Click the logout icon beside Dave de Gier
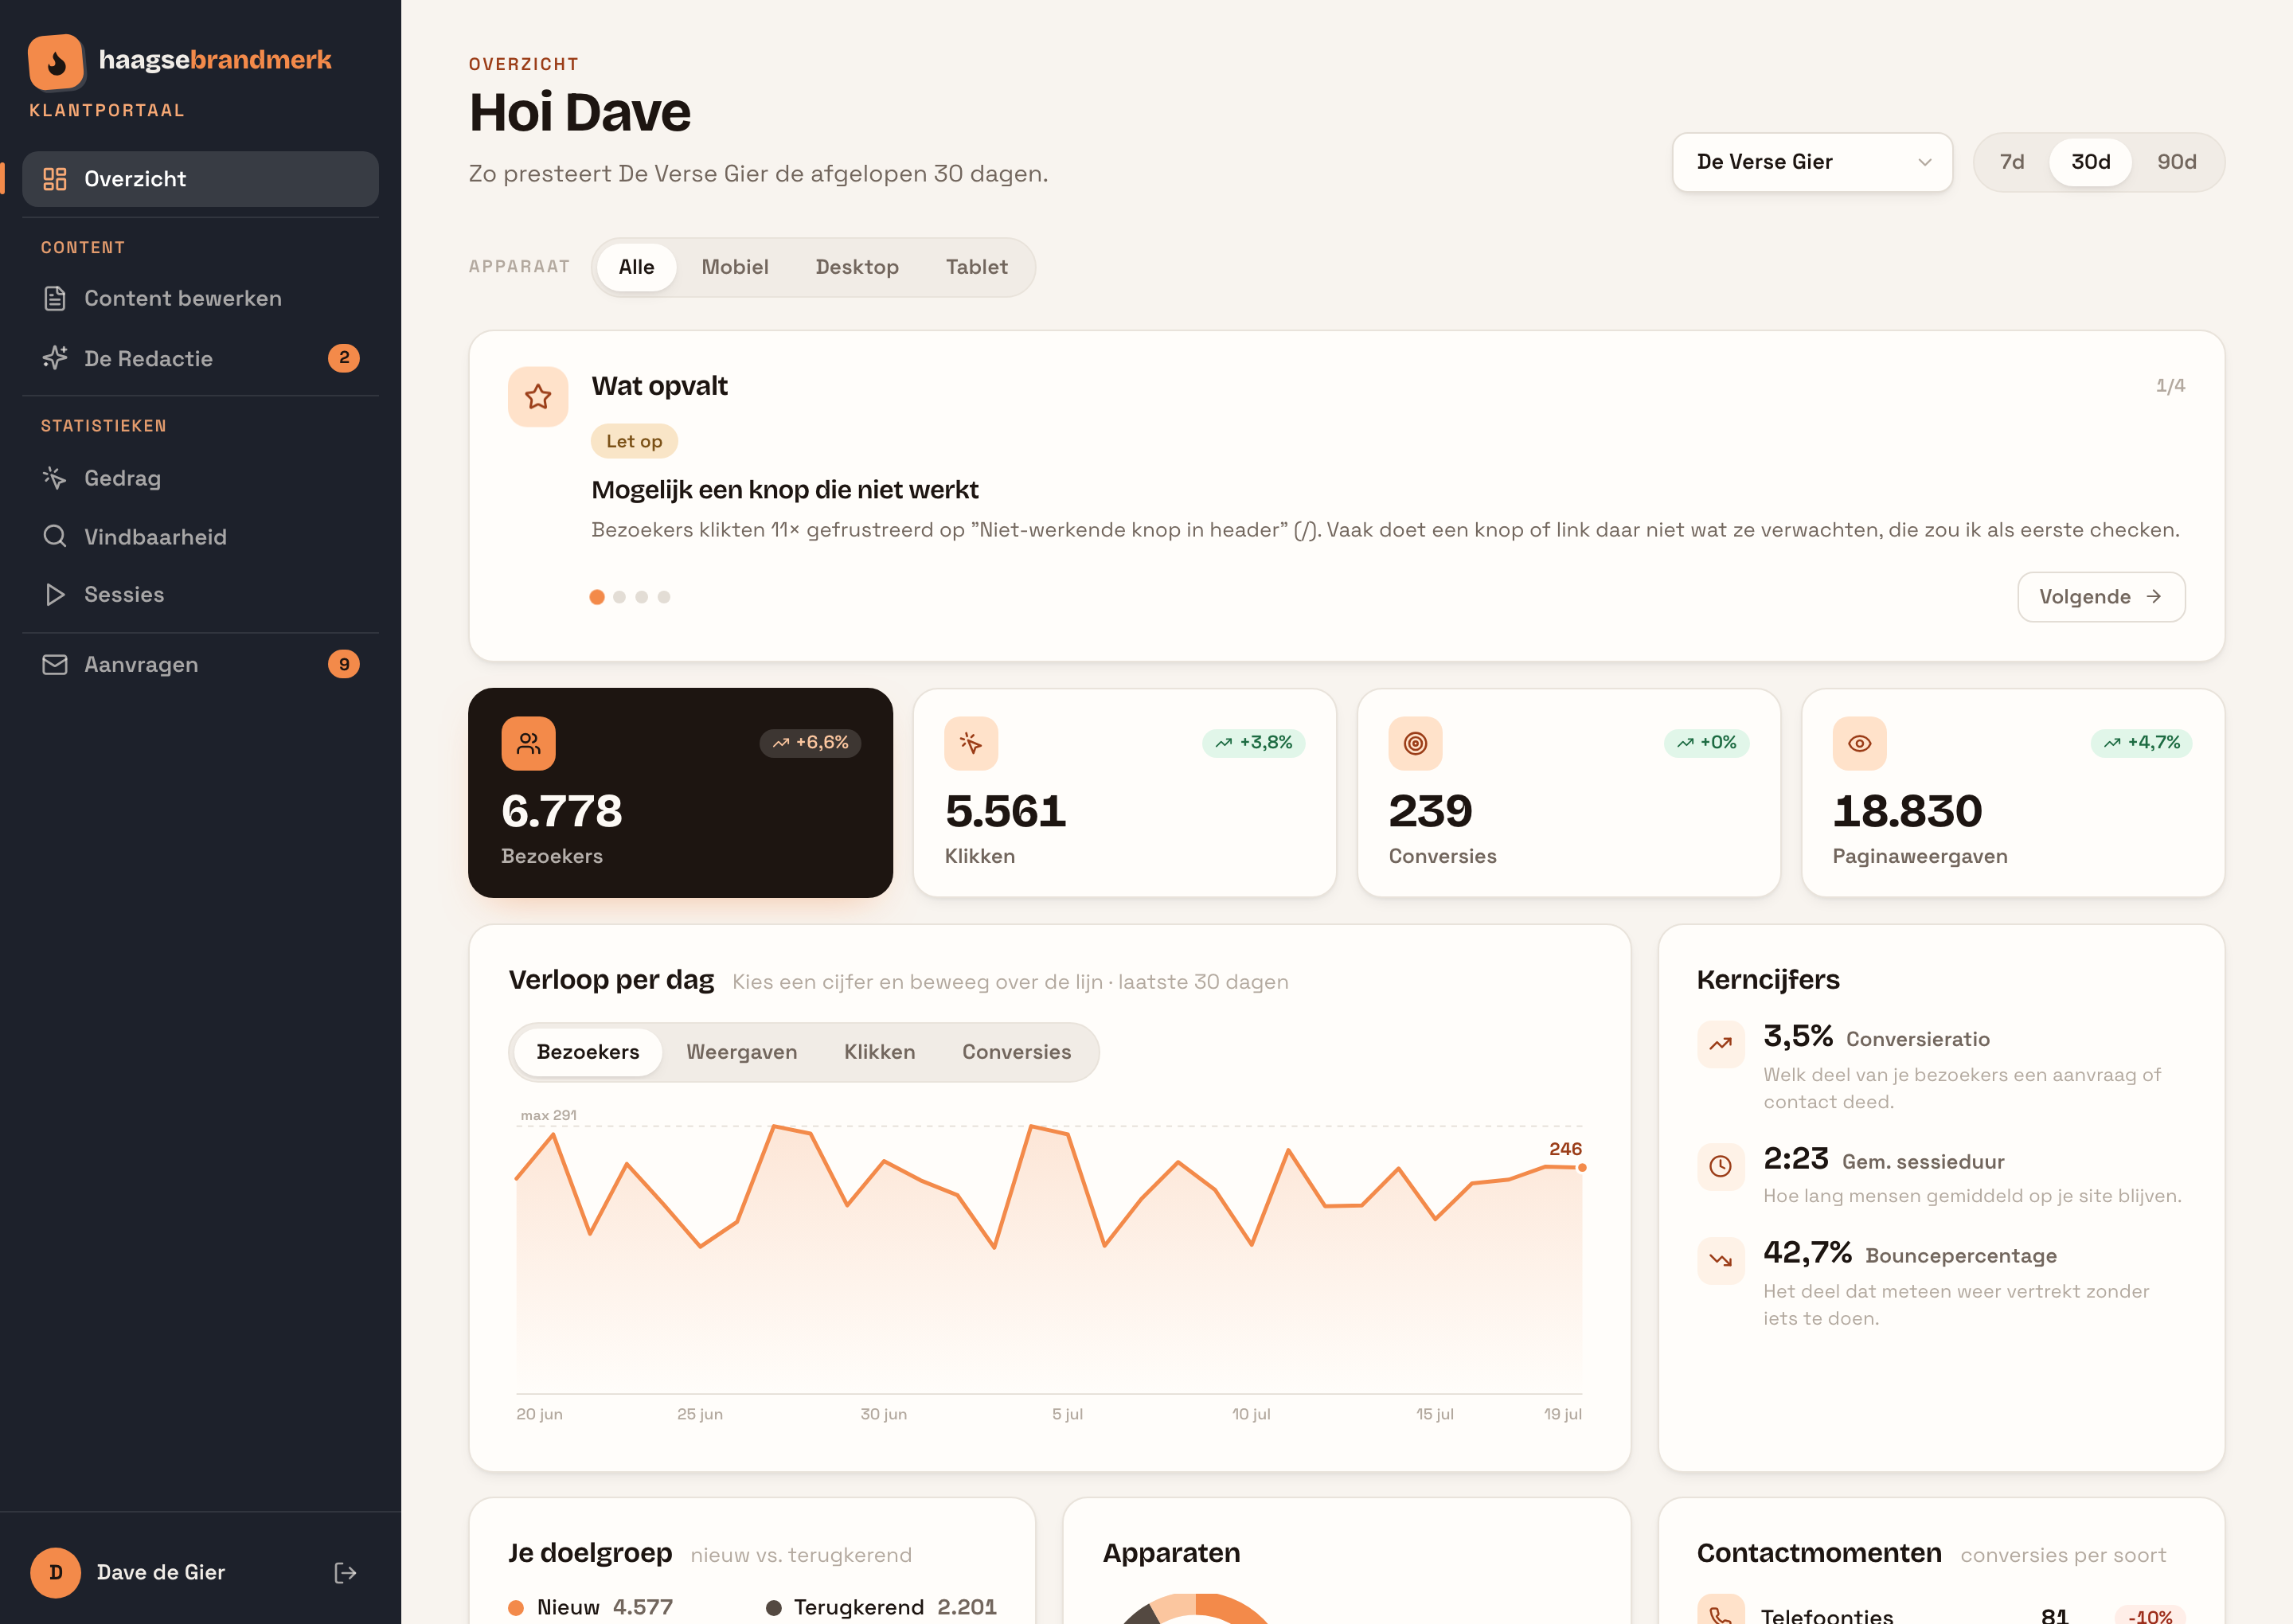This screenshot has height=1624, width=2293. point(345,1573)
